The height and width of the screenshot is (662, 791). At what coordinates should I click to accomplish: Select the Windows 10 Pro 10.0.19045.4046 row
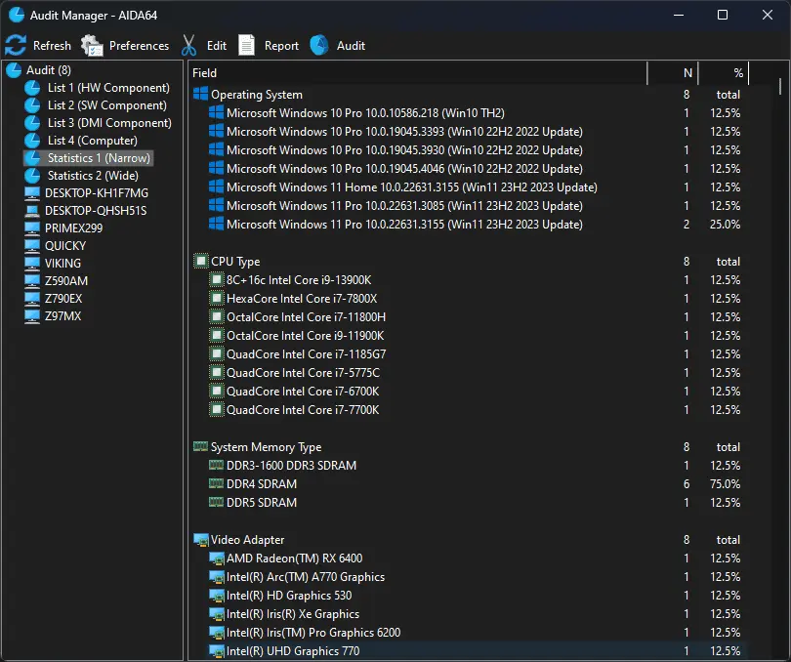point(467,169)
